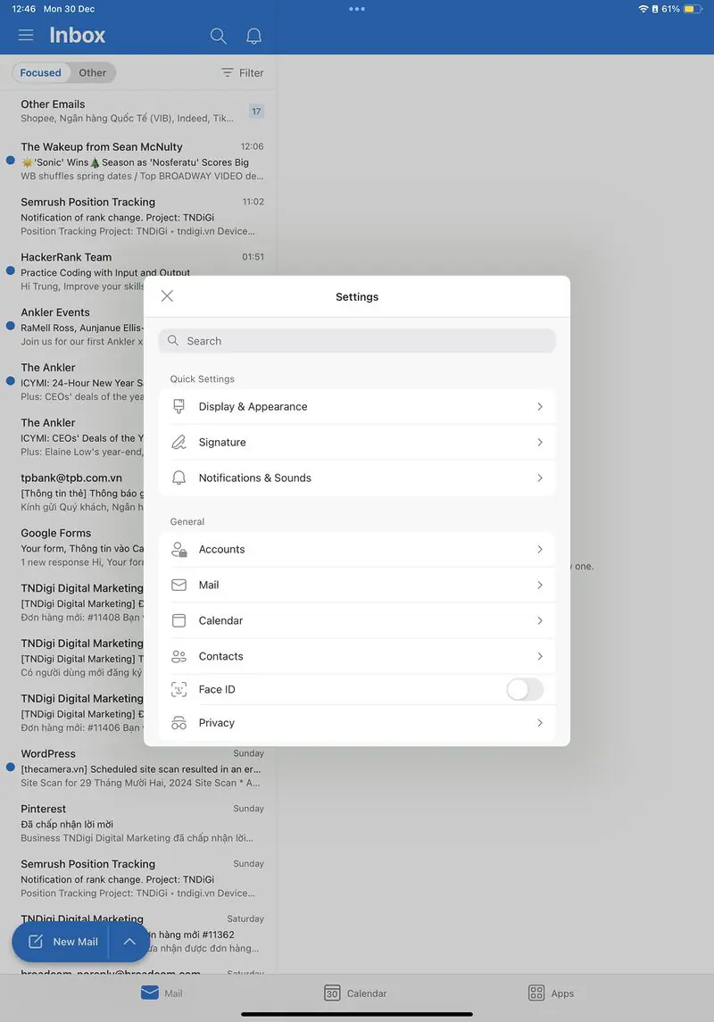Compose with the New Mail button

click(60, 941)
